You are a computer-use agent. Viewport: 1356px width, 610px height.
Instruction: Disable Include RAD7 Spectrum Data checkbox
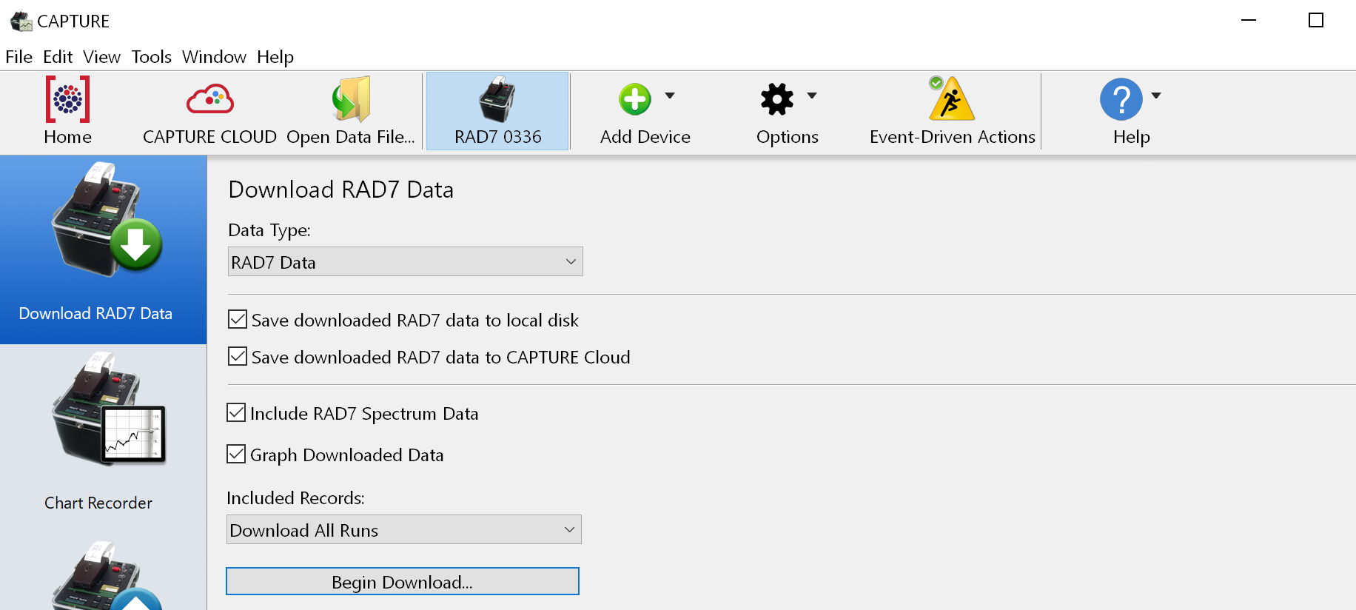tap(236, 413)
